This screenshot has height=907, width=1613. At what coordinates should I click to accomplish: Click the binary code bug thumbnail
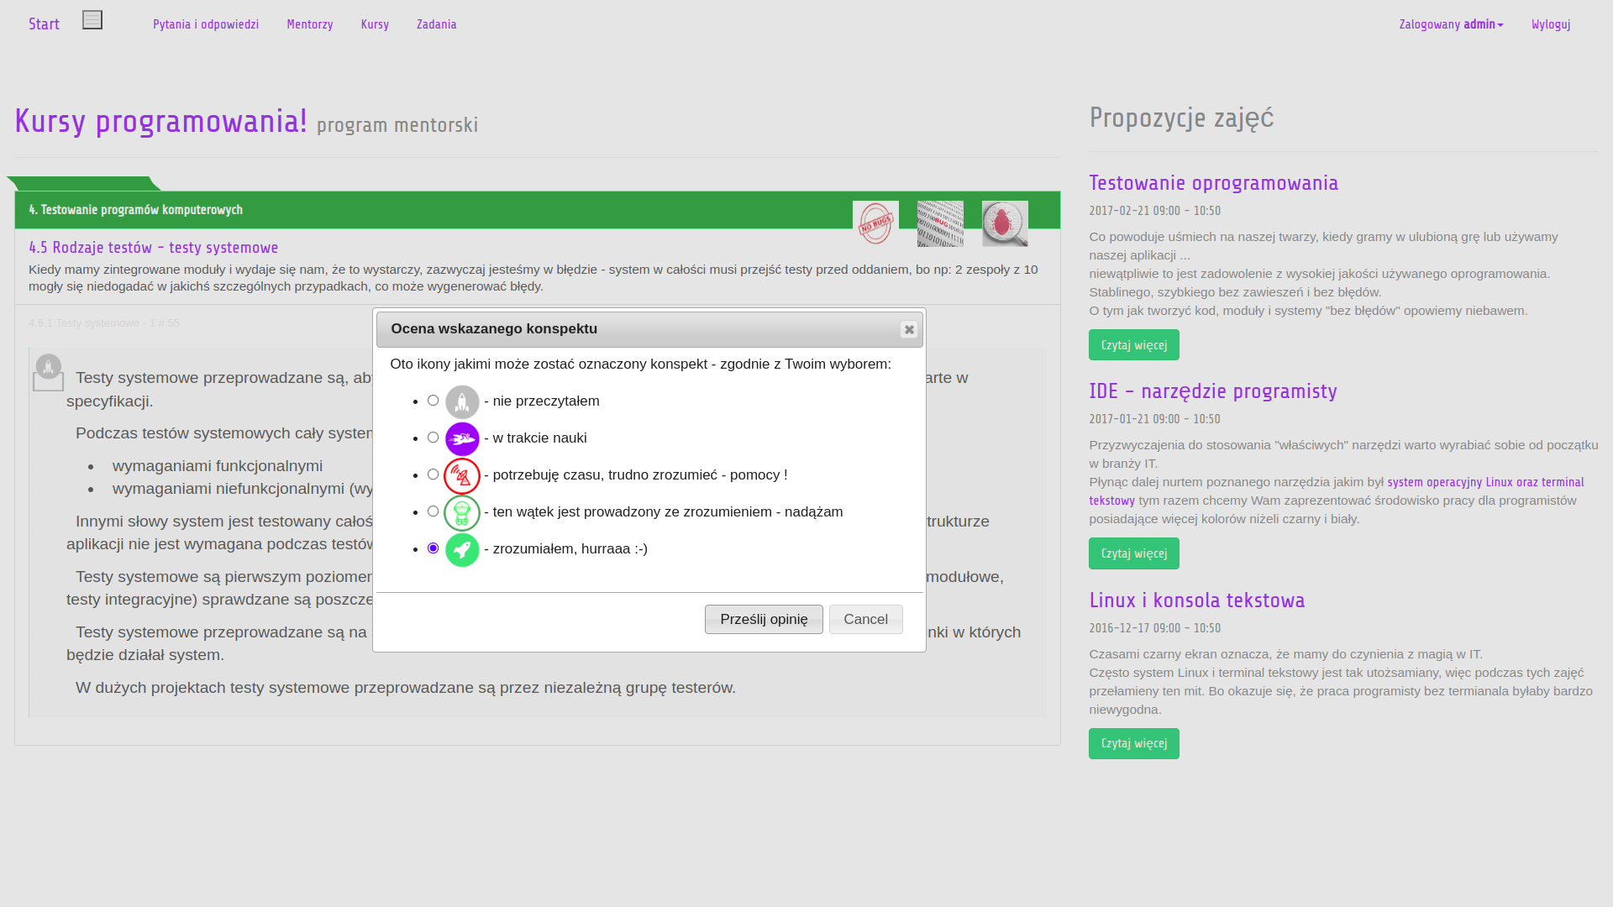(940, 223)
